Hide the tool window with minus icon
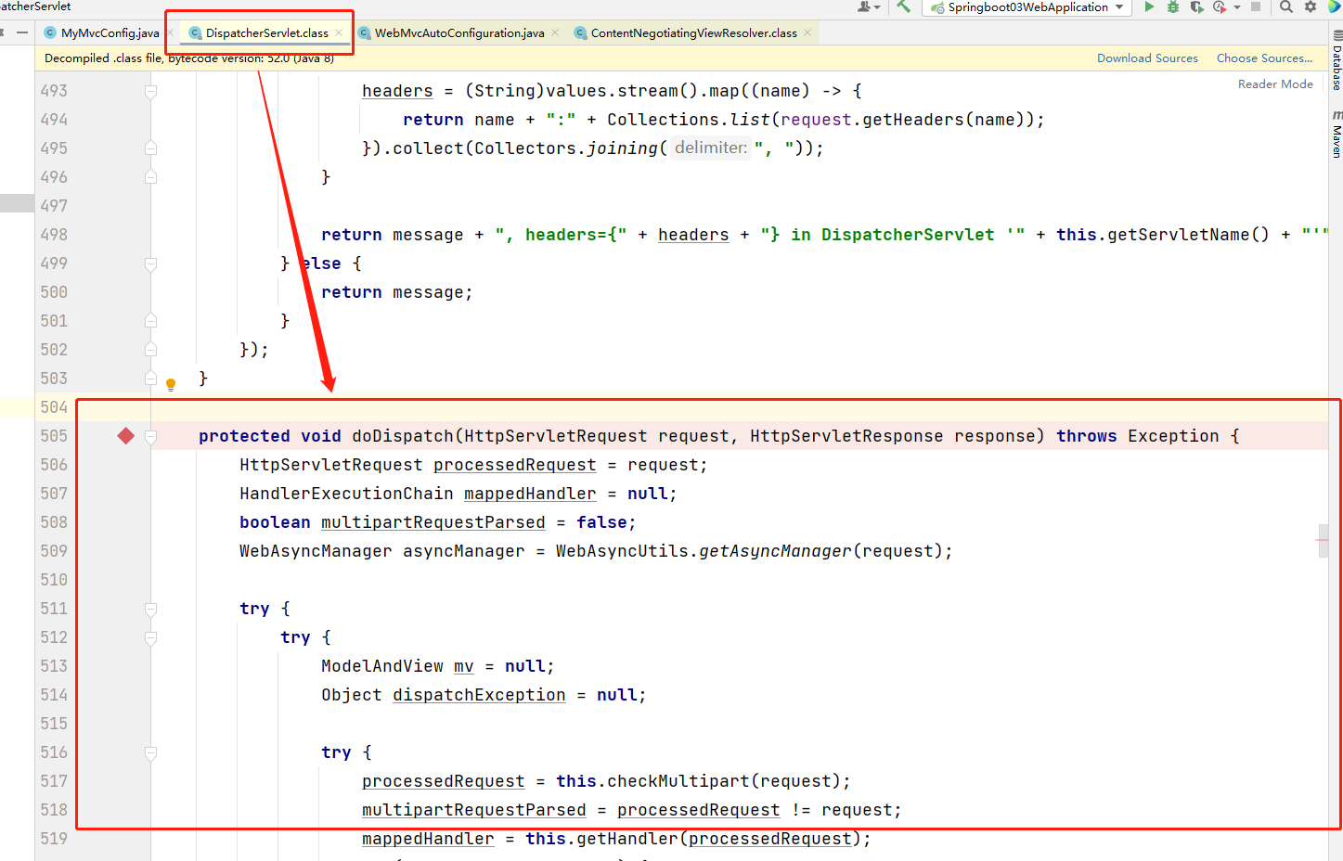 tap(22, 32)
